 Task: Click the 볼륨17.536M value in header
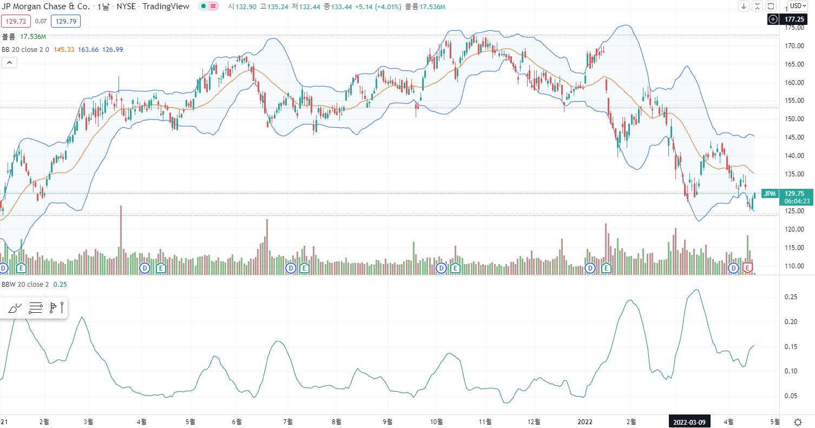click(425, 6)
